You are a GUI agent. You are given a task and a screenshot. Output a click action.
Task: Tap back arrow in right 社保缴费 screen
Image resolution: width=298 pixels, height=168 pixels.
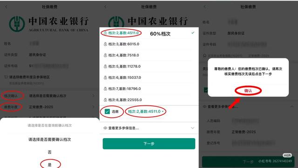[x=204, y=7]
